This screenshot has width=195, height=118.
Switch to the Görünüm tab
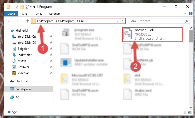coord(55,14)
